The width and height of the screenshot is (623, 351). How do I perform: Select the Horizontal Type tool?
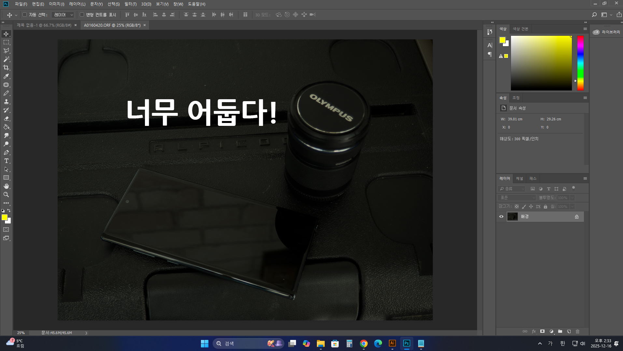pyautogui.click(x=6, y=161)
